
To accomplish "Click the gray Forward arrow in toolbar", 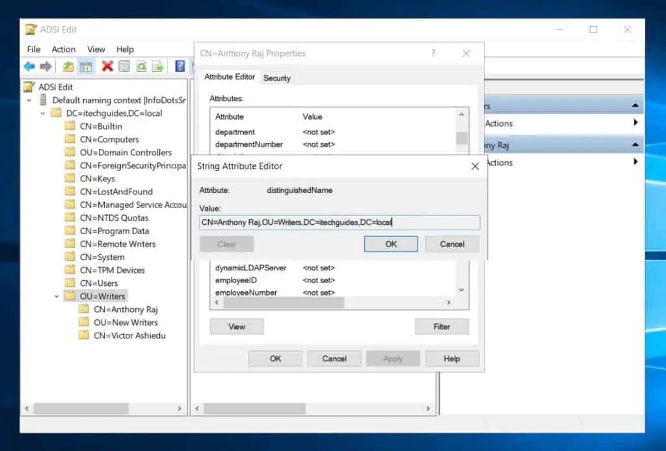I will click(46, 66).
